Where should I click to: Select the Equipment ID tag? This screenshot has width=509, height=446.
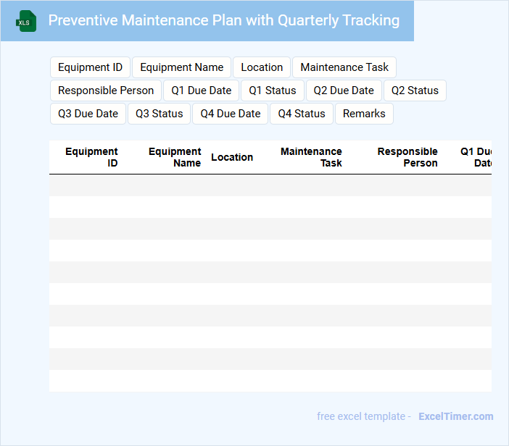click(x=90, y=67)
